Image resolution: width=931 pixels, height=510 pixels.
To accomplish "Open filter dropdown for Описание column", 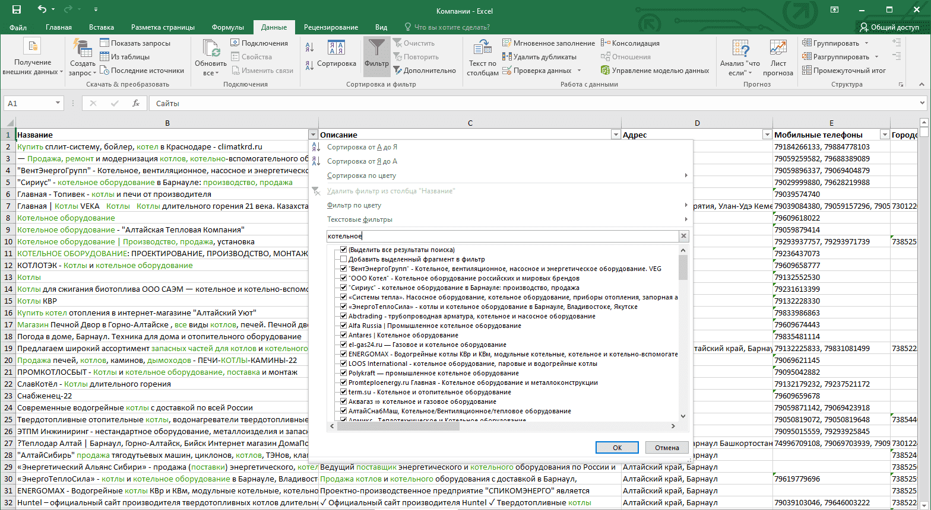I will point(616,135).
